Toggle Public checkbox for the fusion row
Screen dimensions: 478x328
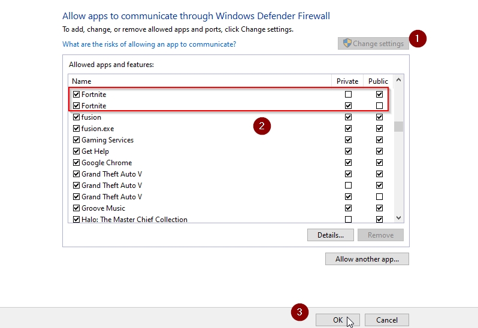[x=379, y=117]
